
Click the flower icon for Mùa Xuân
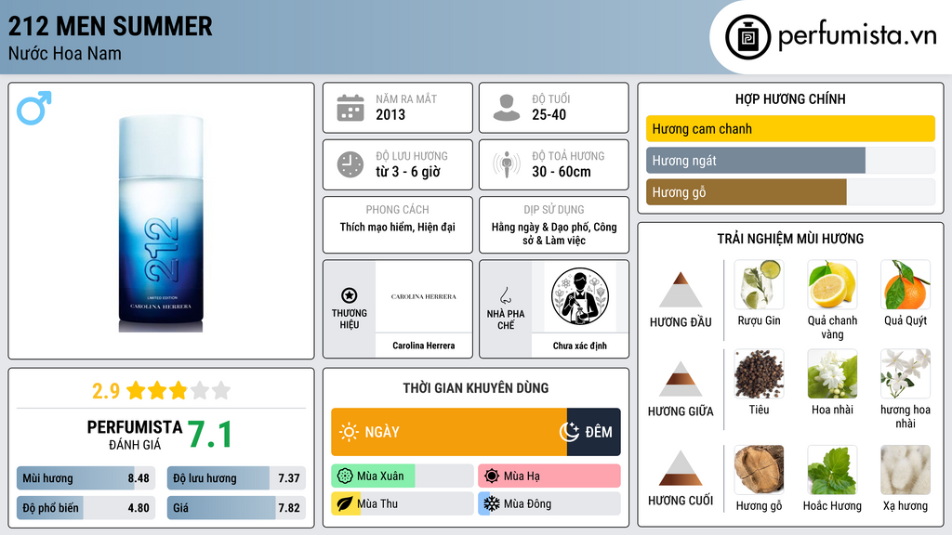[345, 476]
